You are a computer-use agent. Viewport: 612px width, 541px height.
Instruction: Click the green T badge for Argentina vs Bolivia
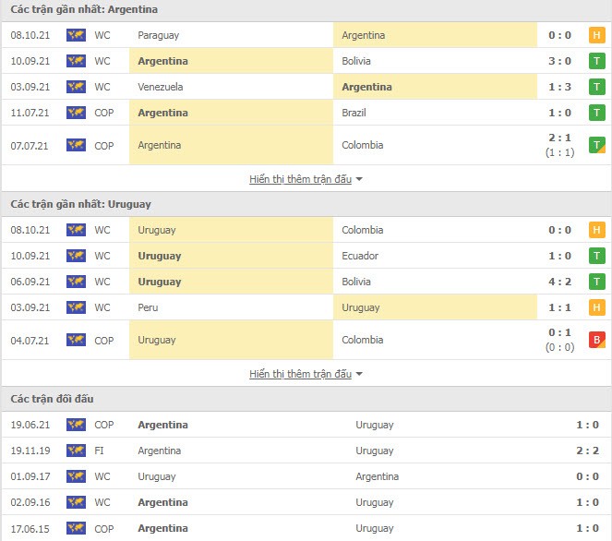(x=596, y=61)
